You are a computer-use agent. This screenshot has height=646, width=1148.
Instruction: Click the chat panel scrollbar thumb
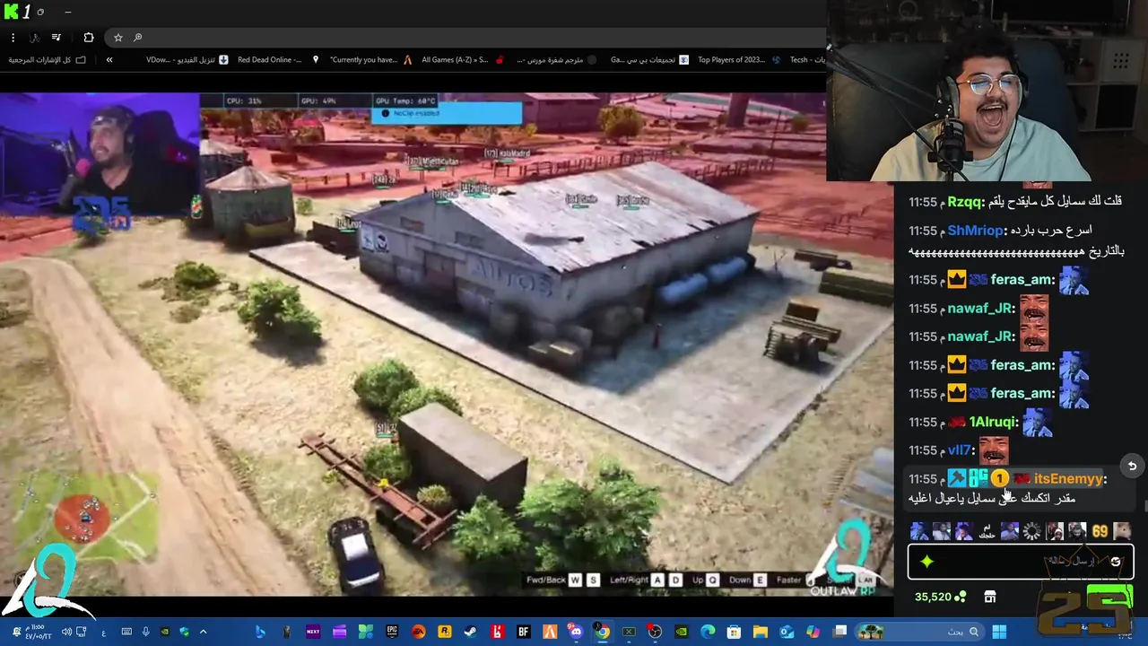(x=1144, y=507)
